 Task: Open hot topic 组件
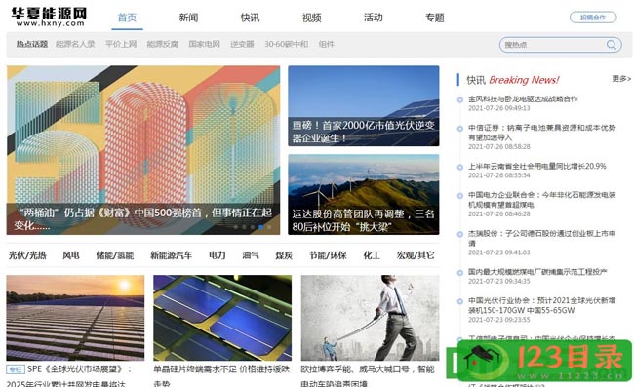327,44
